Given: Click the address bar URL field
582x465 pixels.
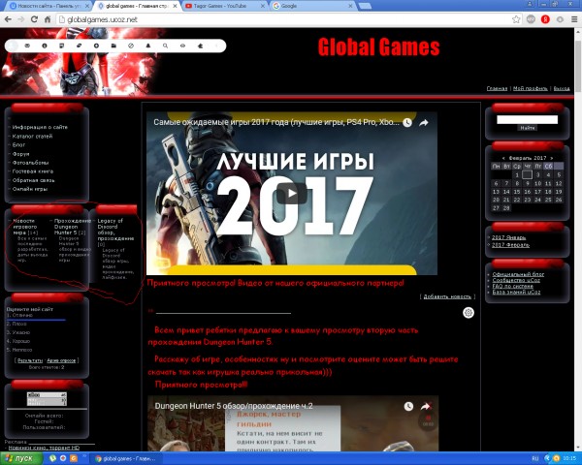Looking at the screenshot, I should coord(284,19).
